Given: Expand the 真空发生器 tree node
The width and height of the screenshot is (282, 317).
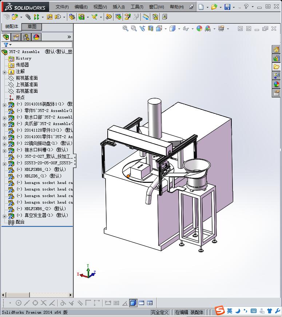Looking at the screenshot, I should [x=4, y=216].
